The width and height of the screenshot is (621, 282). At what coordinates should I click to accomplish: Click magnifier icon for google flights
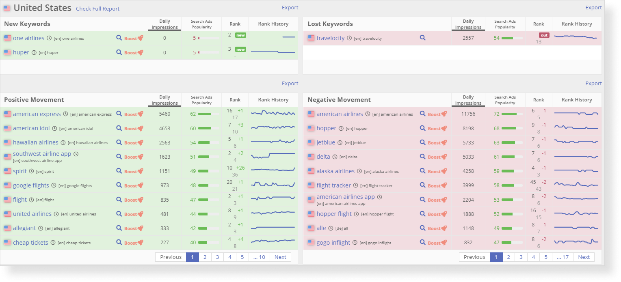pos(119,185)
